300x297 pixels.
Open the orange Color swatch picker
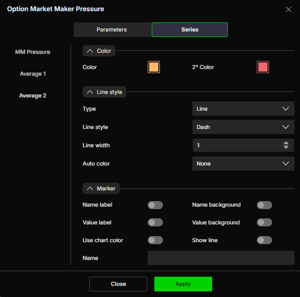tap(154, 67)
